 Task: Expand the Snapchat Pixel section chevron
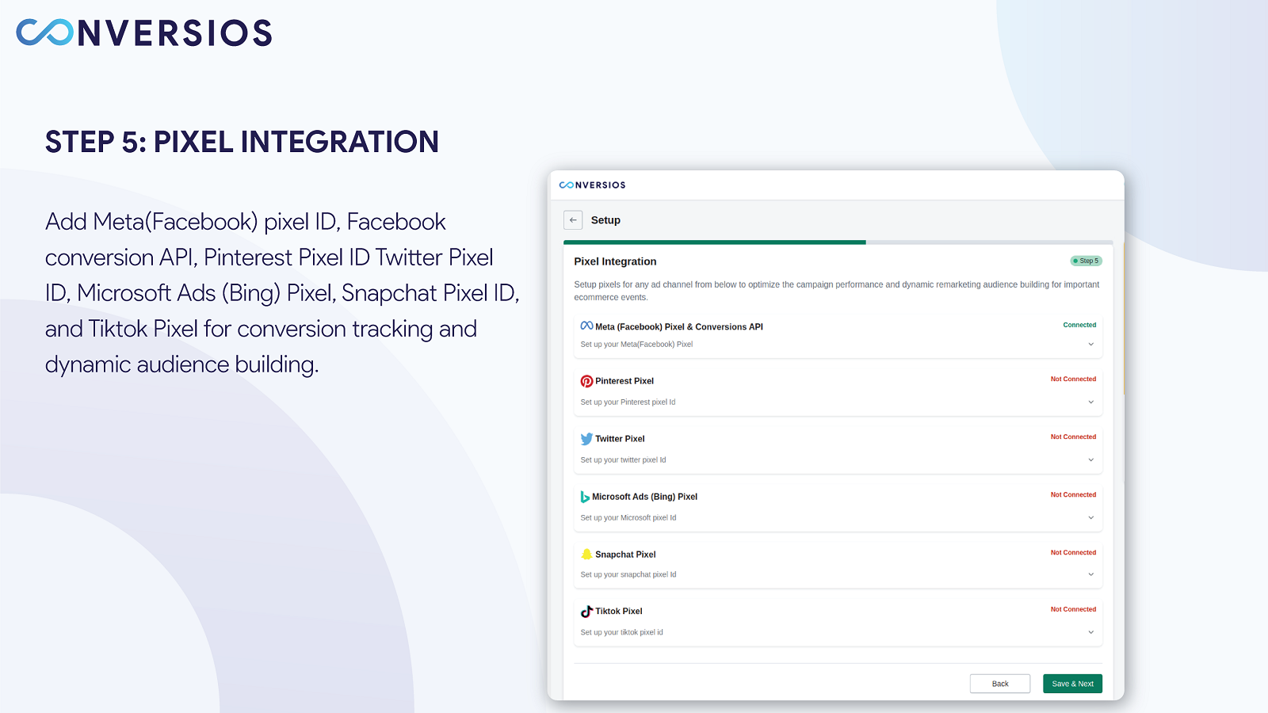pos(1090,574)
